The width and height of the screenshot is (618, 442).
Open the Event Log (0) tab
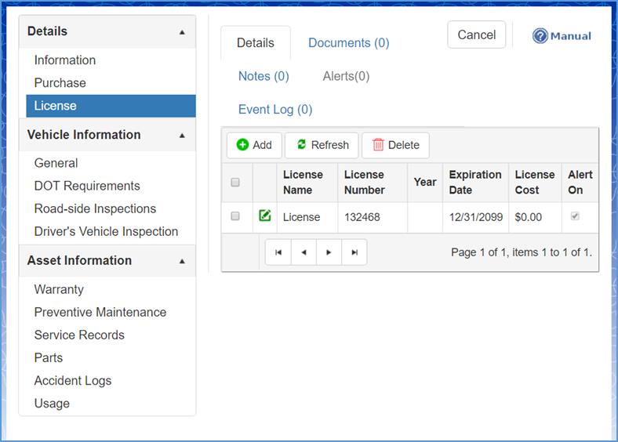tap(274, 110)
